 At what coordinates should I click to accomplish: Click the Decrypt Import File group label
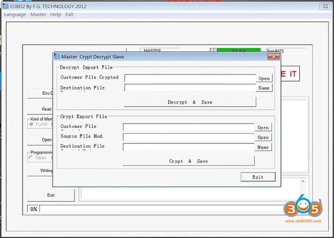click(86, 67)
